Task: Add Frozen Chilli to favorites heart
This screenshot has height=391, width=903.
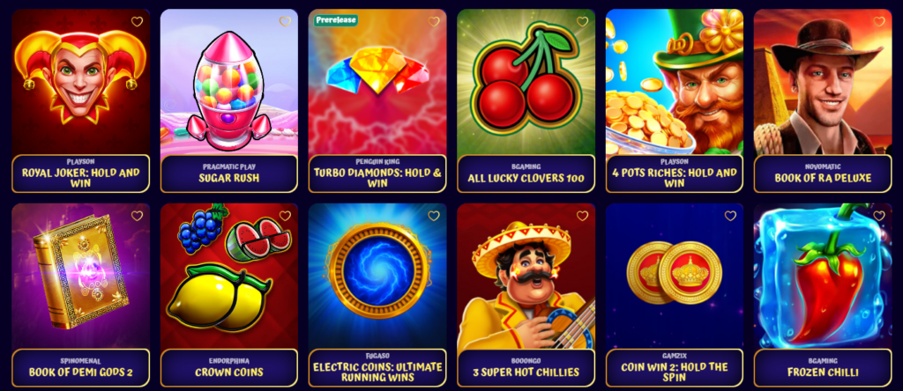Action: point(879,216)
